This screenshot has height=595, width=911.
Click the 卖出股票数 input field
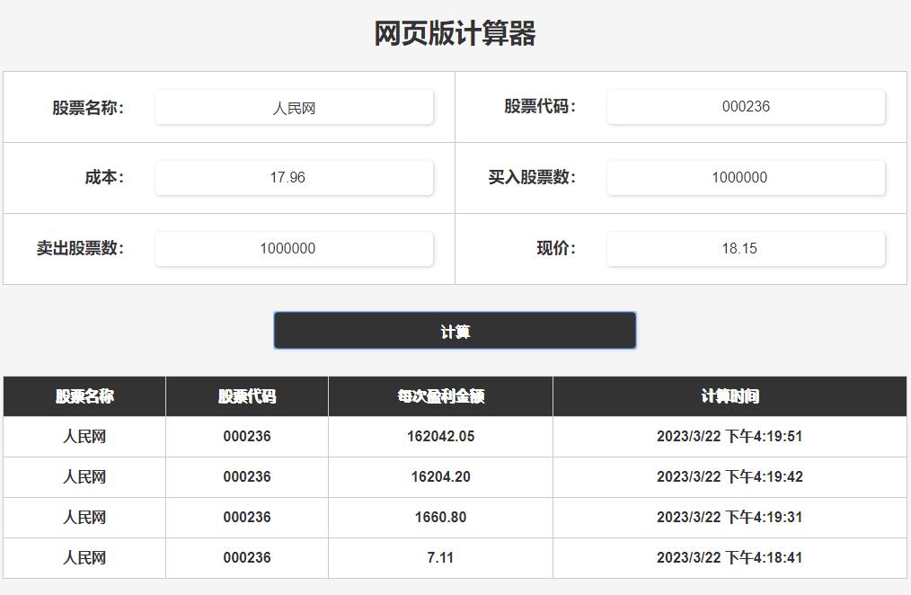point(294,248)
